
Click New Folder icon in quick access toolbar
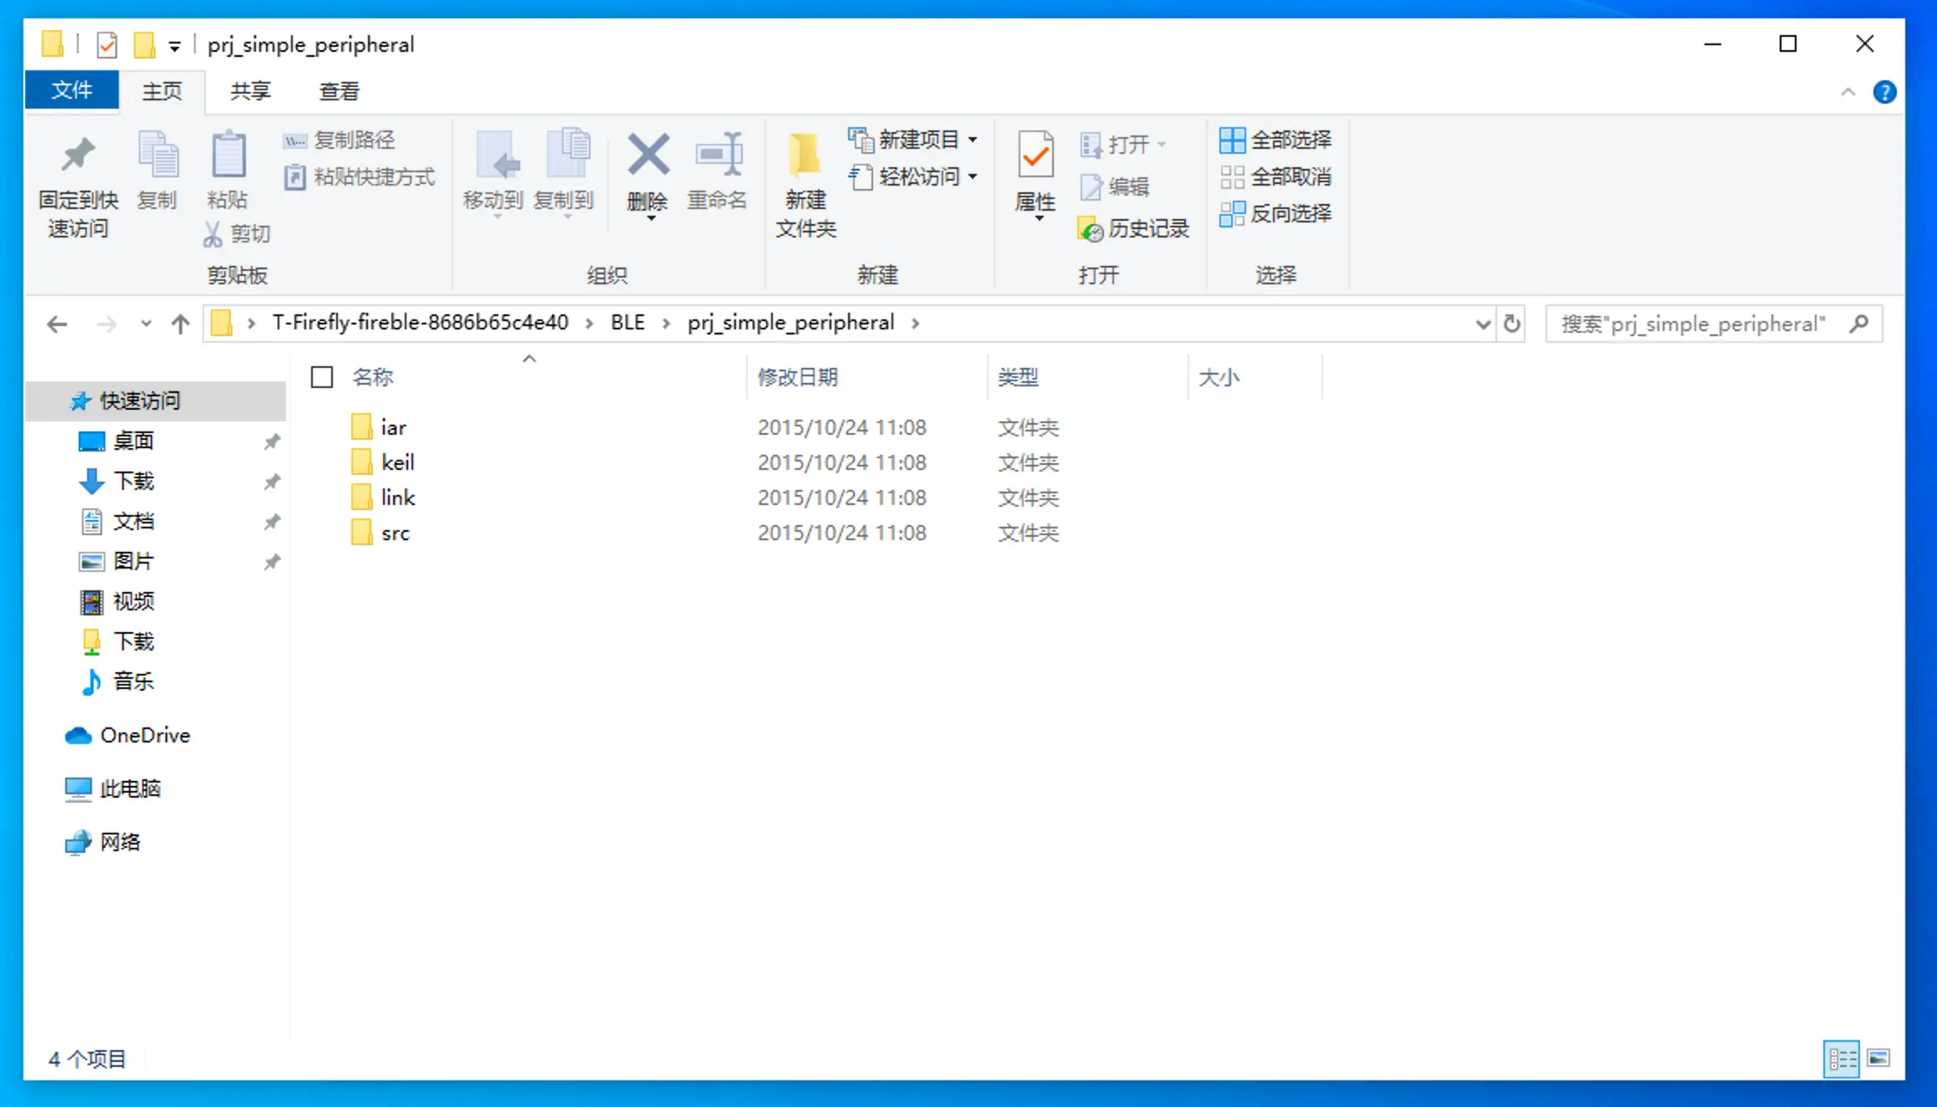point(145,45)
